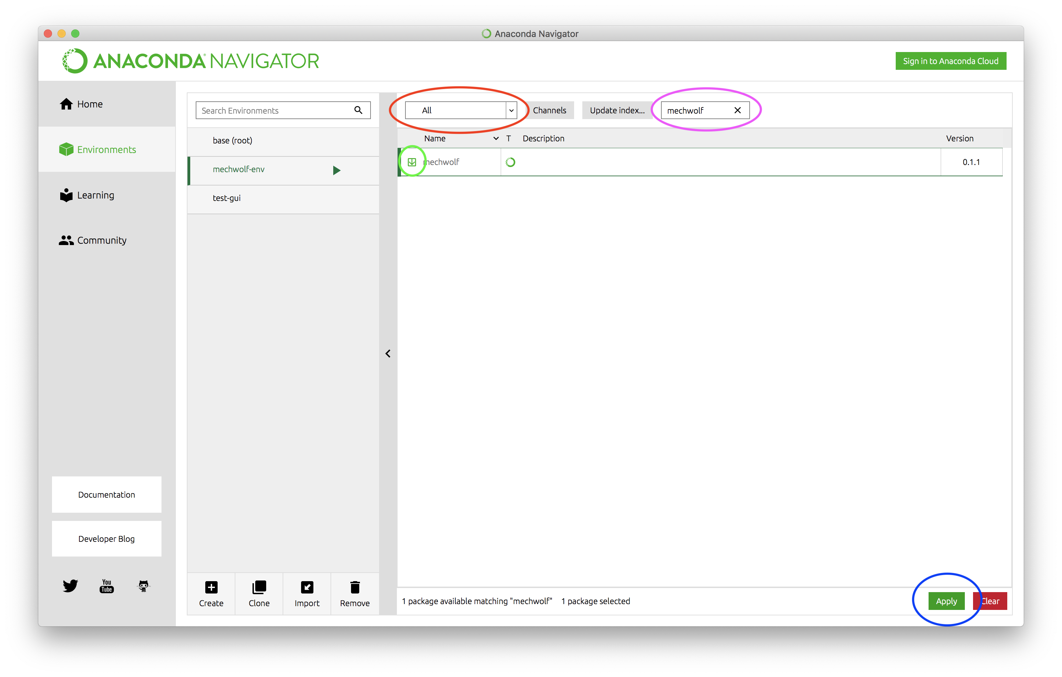Image resolution: width=1062 pixels, height=677 pixels.
Task: Click the search magnifier icon in Search Environments
Action: point(358,110)
